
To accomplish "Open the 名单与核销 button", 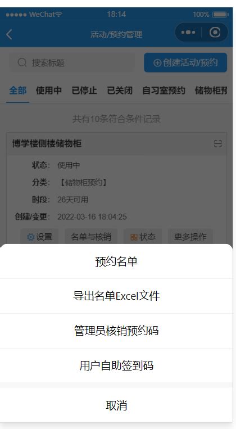I will coord(91,237).
